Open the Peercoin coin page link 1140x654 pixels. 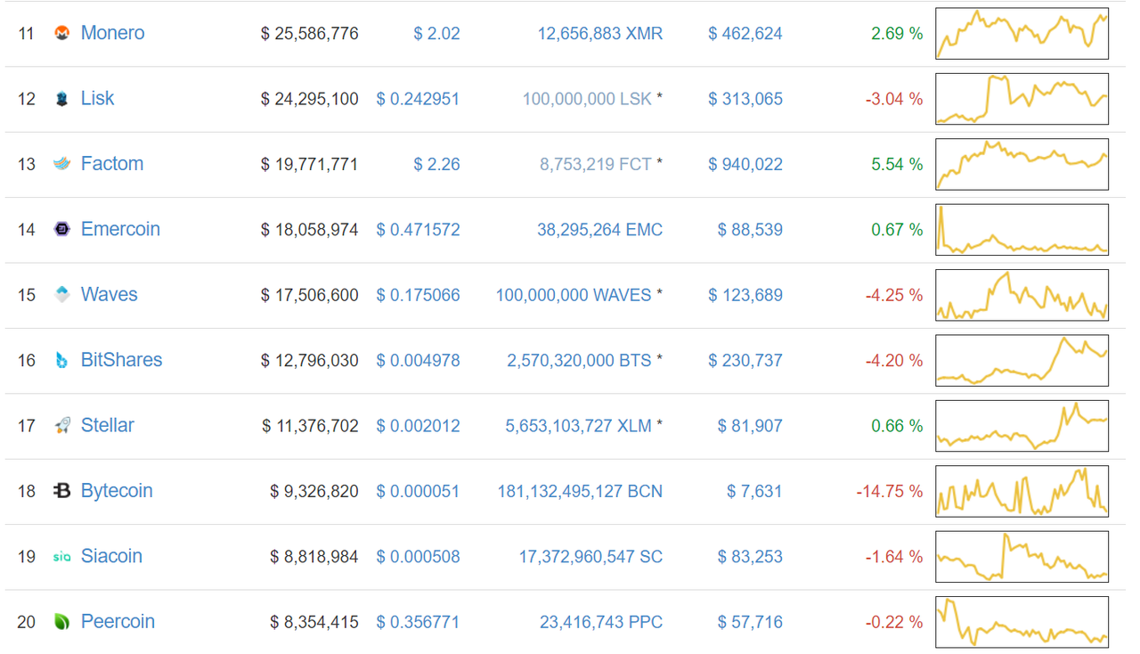click(118, 621)
